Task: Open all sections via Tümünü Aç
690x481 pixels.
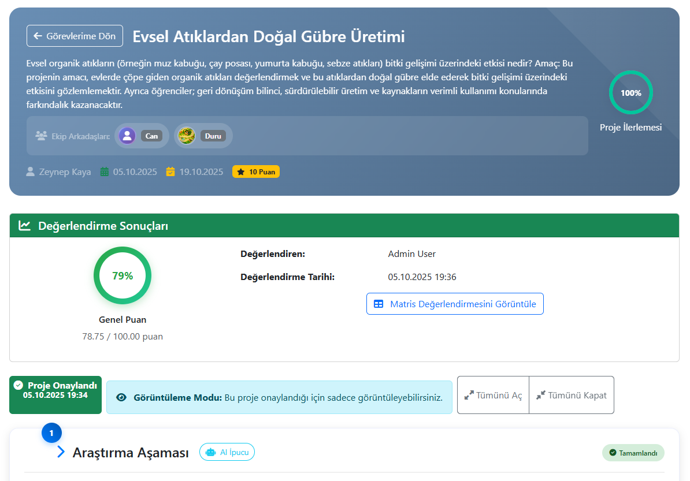Action: 493,394
